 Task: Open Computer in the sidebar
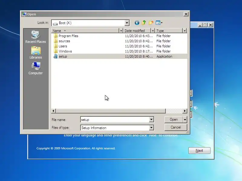[36, 68]
